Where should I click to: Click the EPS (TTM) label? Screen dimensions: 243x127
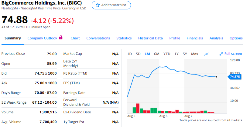click(71, 83)
